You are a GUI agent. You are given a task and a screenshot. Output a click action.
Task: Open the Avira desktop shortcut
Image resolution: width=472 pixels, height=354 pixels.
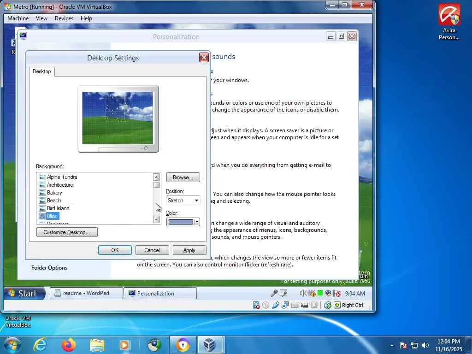[449, 22]
